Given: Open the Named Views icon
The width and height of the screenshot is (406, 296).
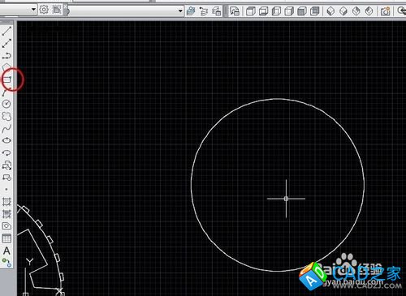Looking at the screenshot, I should (235, 11).
